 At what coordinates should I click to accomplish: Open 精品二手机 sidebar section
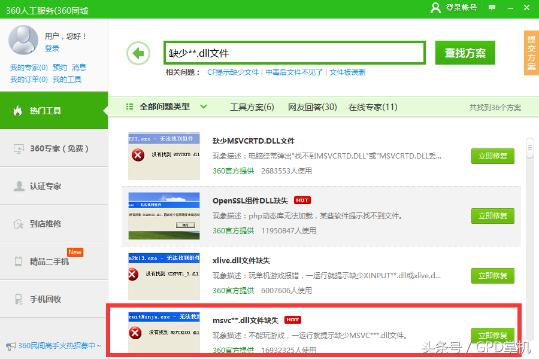[x=54, y=261]
